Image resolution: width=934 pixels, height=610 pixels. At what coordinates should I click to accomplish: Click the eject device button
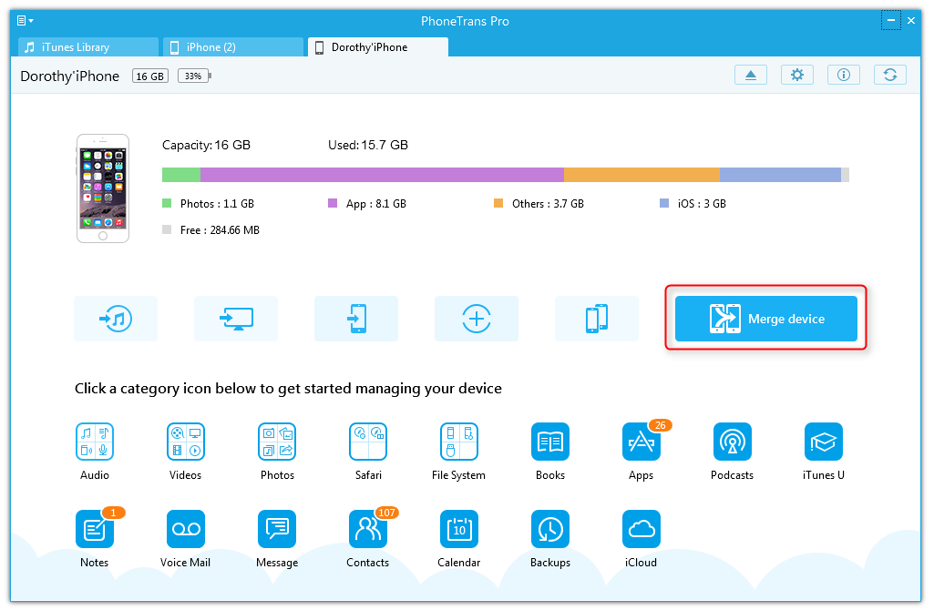point(751,76)
